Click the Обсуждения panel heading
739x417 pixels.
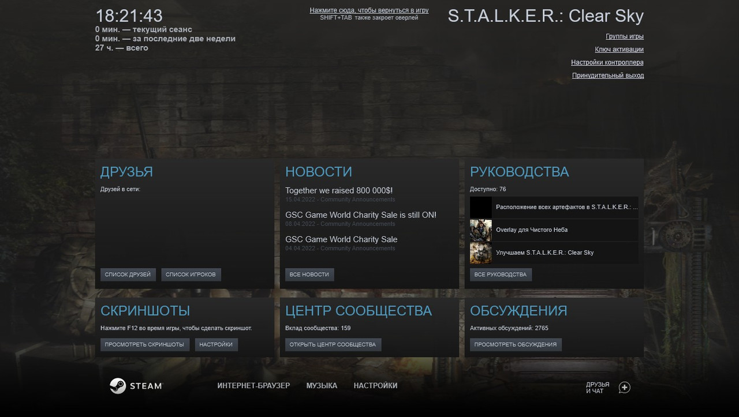point(518,311)
